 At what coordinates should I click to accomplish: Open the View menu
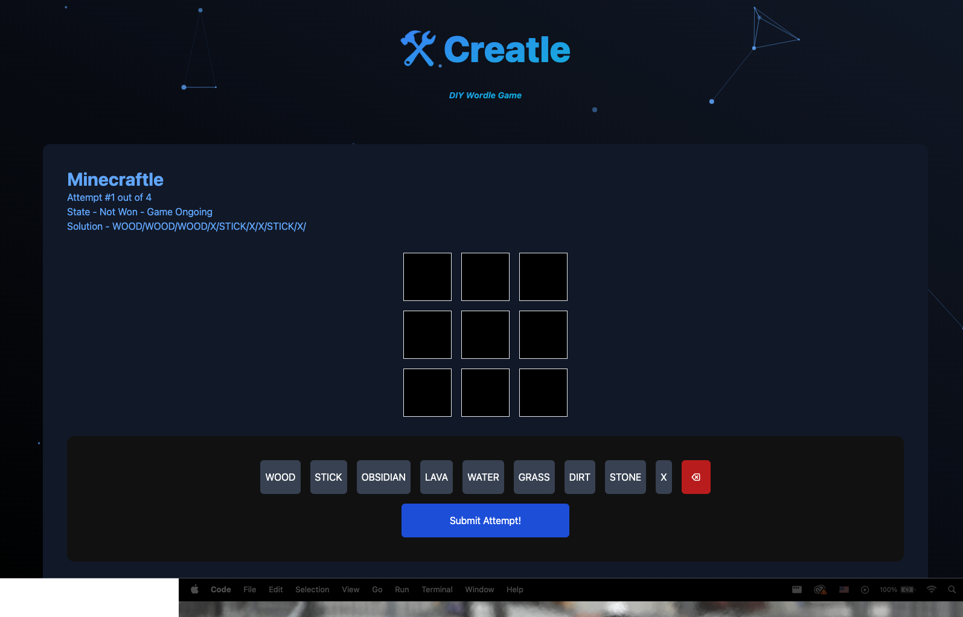pos(351,589)
